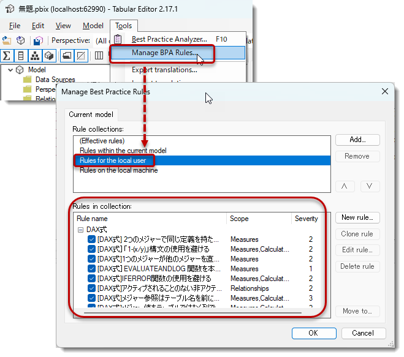Toggle the Show partitions cube icon

(x=49, y=55)
